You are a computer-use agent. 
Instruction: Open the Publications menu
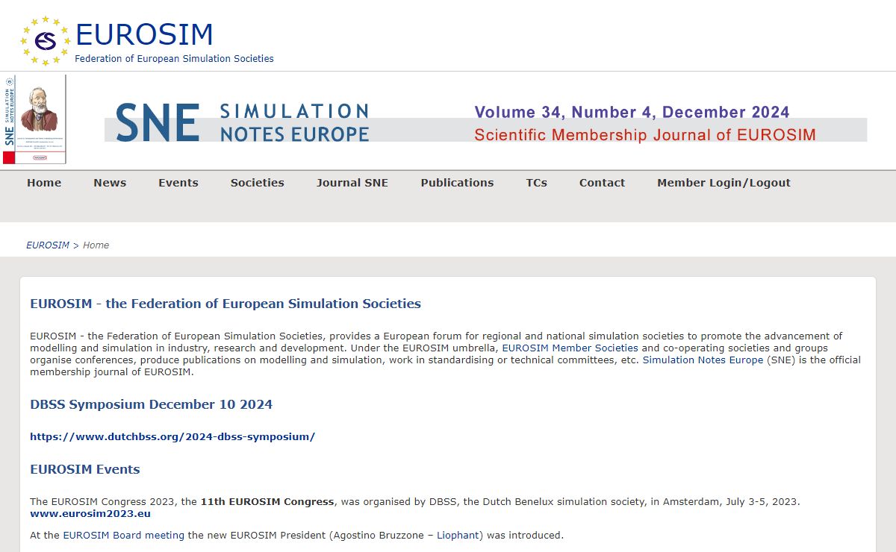[457, 183]
